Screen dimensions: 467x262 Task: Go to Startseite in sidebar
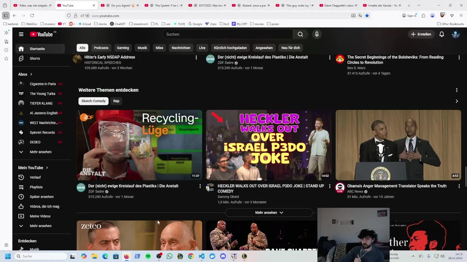point(40,49)
